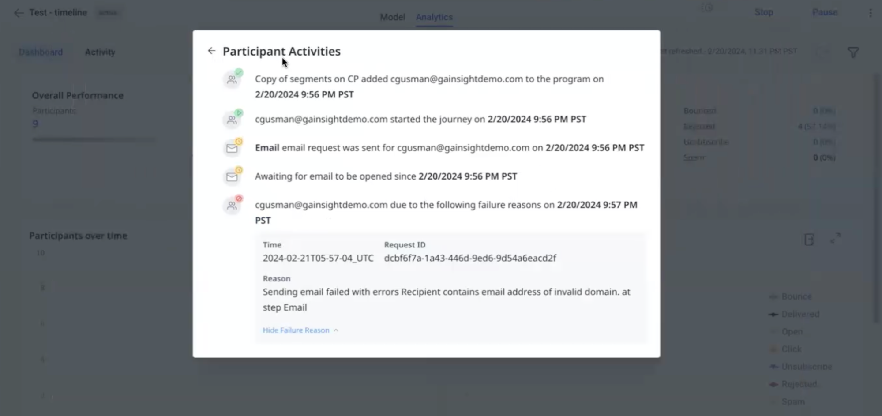Open the filter funnel icon
The height and width of the screenshot is (416, 882).
(853, 52)
